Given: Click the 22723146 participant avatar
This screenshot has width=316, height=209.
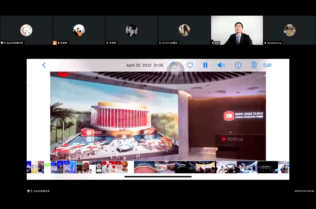Looking at the screenshot, I should [184, 30].
